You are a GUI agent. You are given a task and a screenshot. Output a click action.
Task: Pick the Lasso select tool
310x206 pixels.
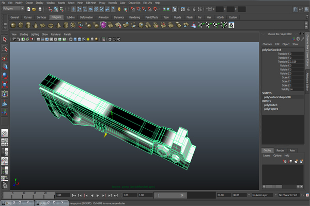click(5, 48)
